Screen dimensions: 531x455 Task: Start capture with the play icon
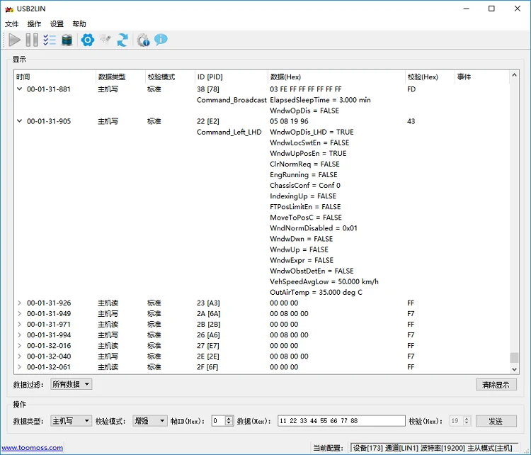[14, 40]
